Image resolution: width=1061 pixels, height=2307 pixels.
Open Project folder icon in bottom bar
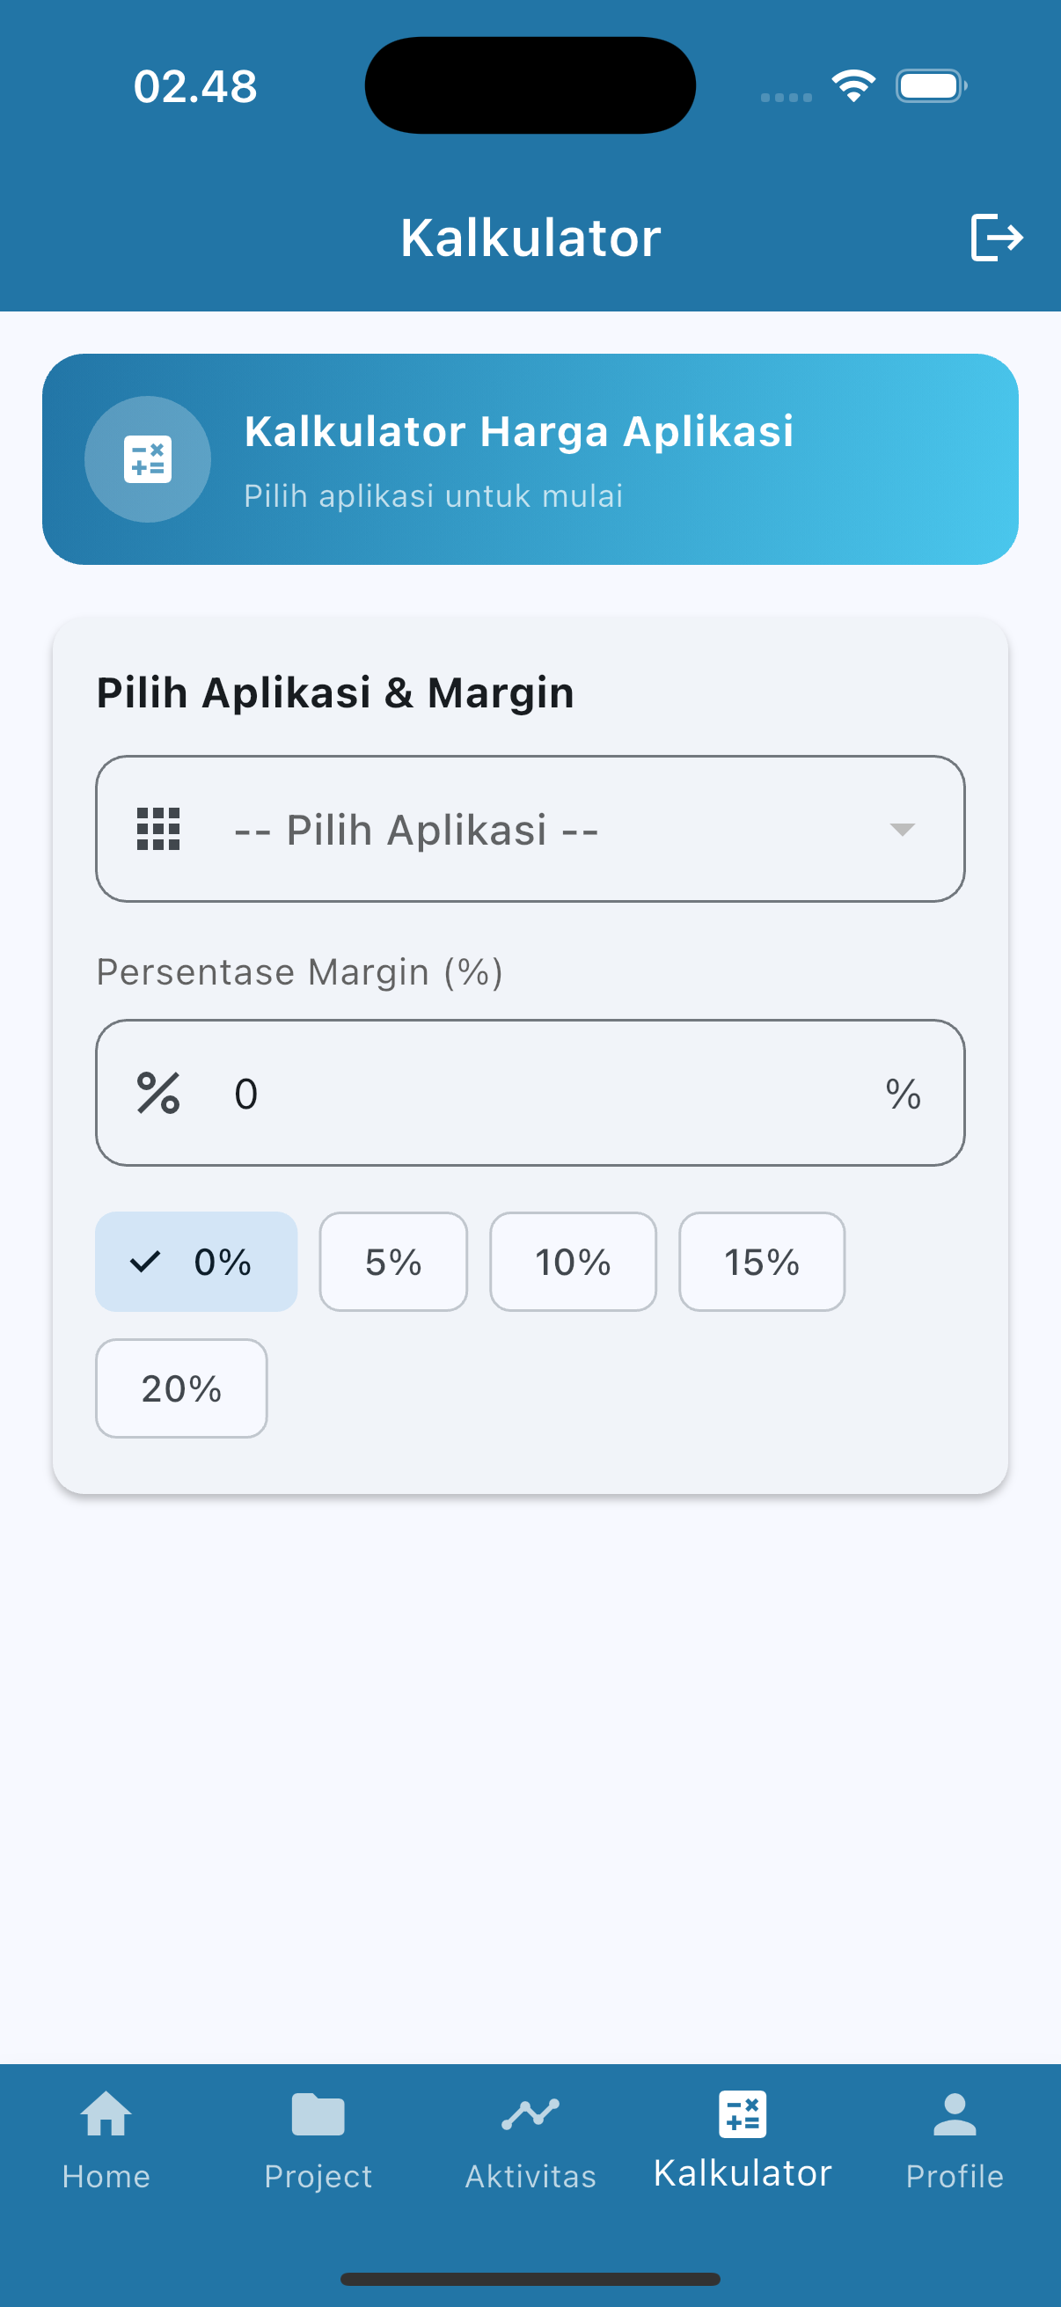tap(318, 2114)
